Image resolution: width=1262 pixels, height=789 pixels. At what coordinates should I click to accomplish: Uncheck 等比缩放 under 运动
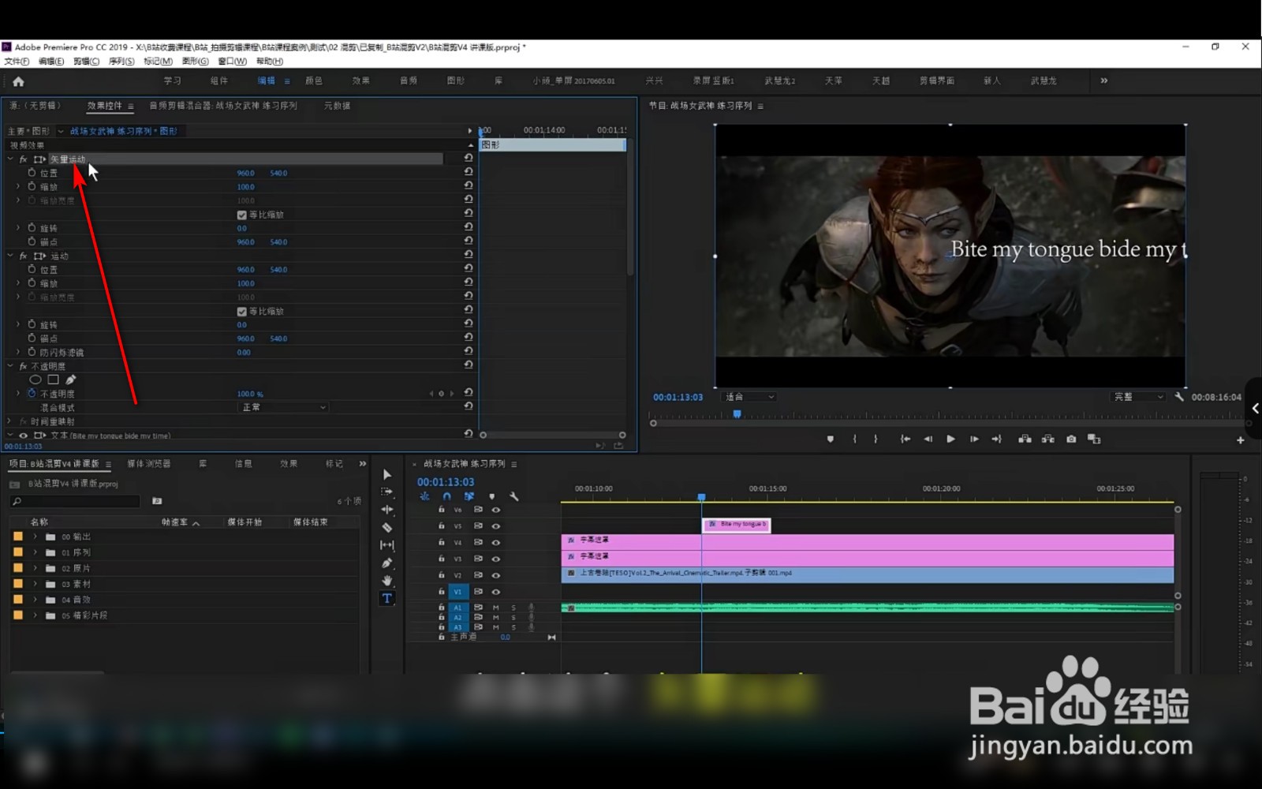point(241,312)
